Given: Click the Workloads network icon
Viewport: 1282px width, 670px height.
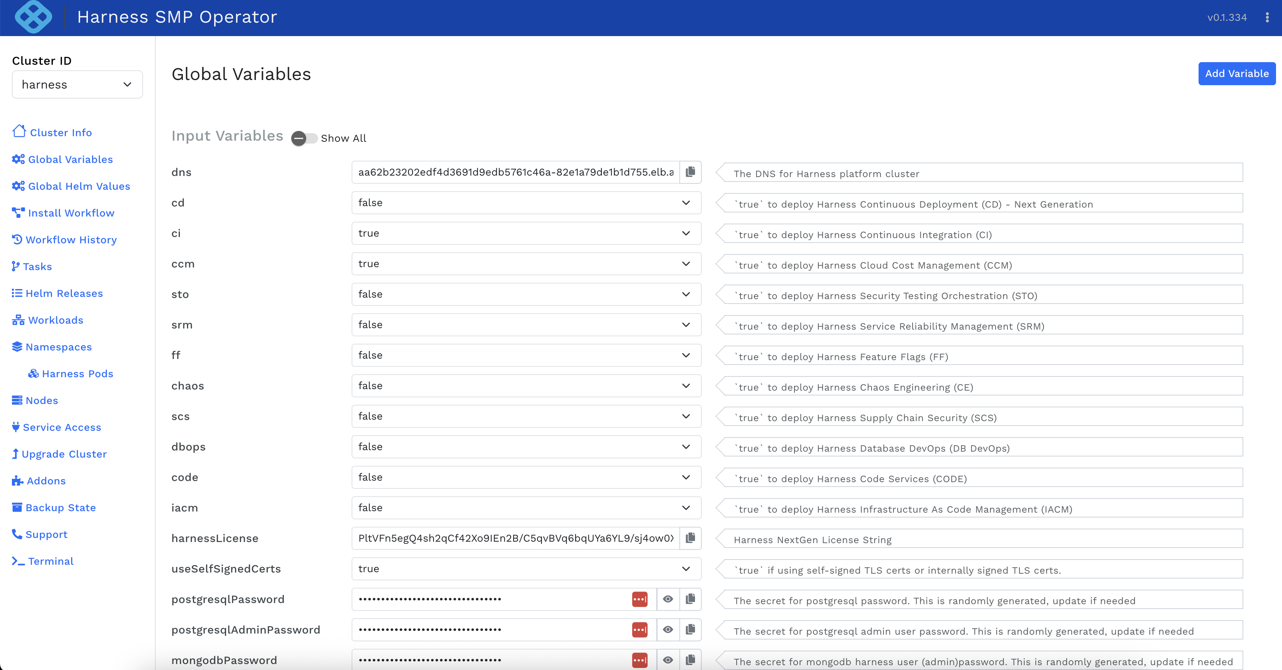Looking at the screenshot, I should [18, 320].
